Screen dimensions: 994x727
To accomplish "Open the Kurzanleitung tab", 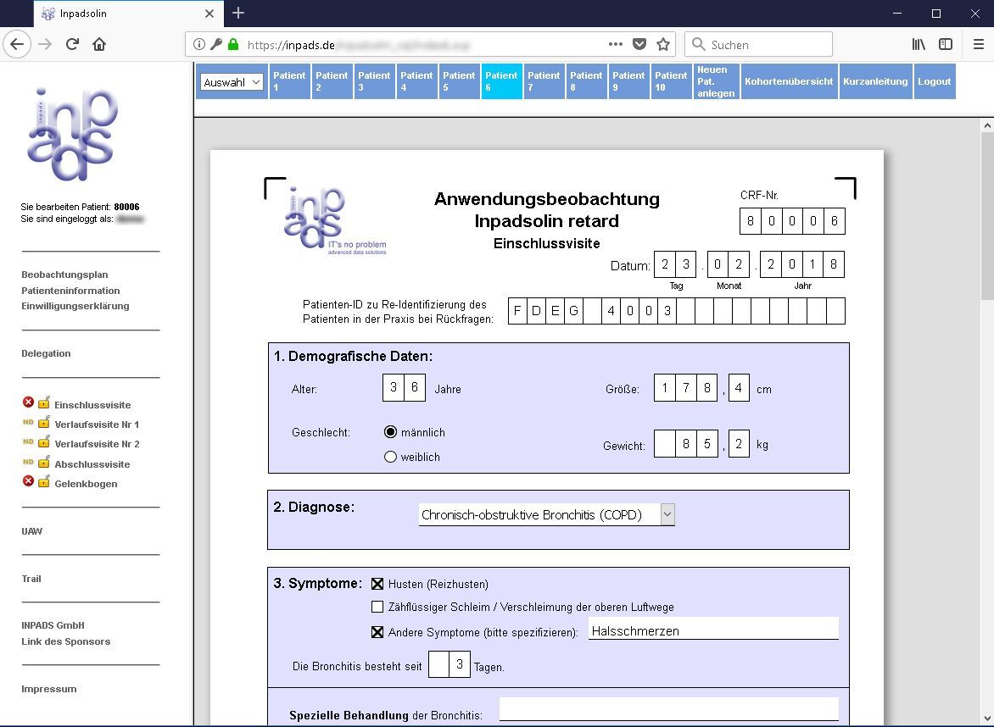I will 875,81.
